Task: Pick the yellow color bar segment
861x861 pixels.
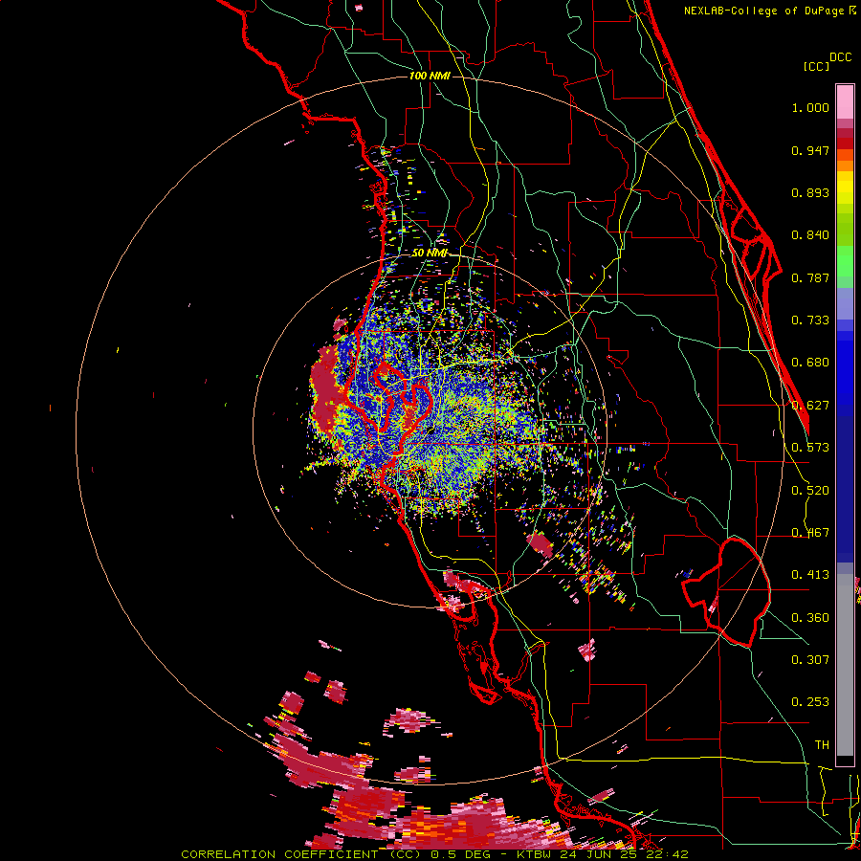Action: click(845, 188)
